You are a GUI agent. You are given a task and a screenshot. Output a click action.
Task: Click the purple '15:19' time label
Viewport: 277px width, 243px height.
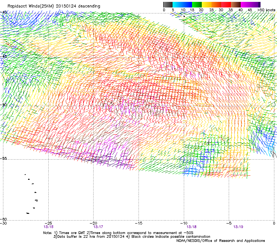(238, 227)
